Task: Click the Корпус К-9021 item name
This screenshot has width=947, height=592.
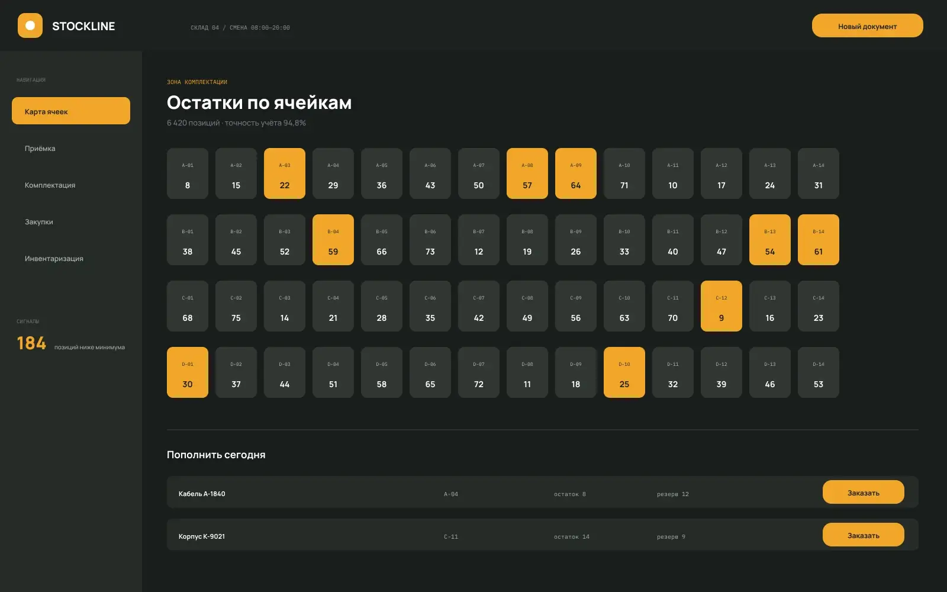Action: click(x=202, y=536)
